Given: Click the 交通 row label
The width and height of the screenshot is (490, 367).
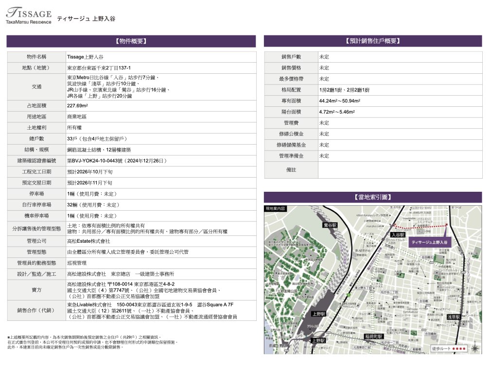Looking at the screenshot, I should [x=36, y=87].
